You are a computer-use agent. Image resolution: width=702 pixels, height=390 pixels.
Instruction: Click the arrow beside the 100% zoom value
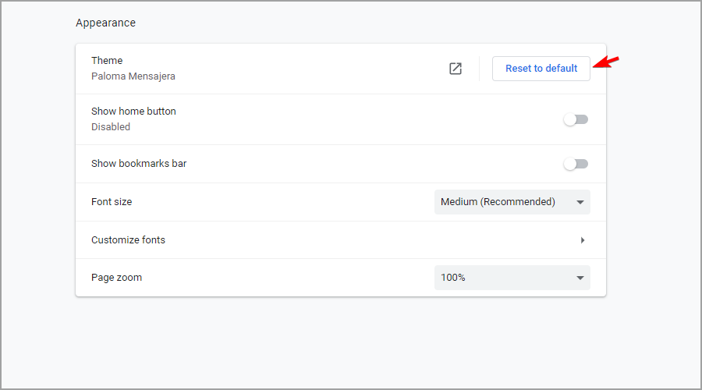click(580, 278)
